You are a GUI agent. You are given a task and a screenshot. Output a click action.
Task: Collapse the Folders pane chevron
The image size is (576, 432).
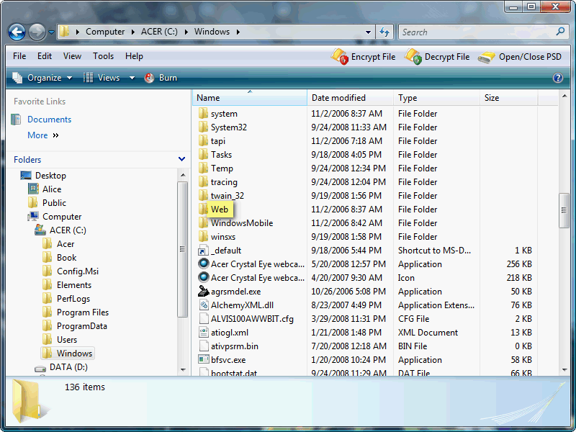pyautogui.click(x=181, y=159)
